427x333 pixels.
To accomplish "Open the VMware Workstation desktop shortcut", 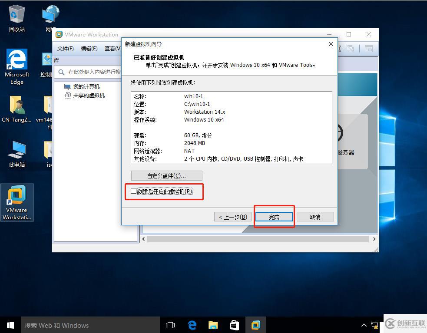I will (17, 202).
